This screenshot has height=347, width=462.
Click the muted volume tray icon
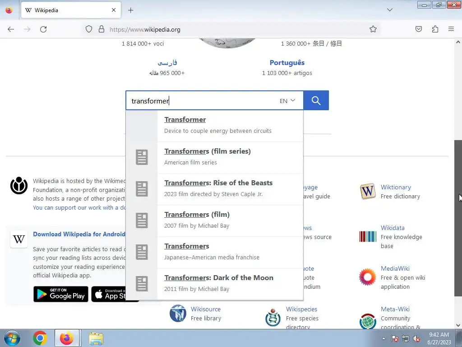(x=416, y=339)
